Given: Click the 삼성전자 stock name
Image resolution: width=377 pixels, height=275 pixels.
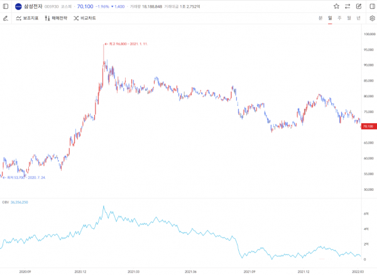Looking at the screenshot, I should tap(33, 6).
